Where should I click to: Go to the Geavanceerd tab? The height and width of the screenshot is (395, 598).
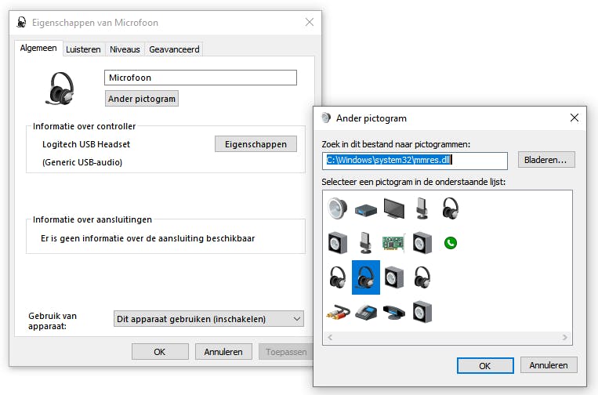coord(174,49)
